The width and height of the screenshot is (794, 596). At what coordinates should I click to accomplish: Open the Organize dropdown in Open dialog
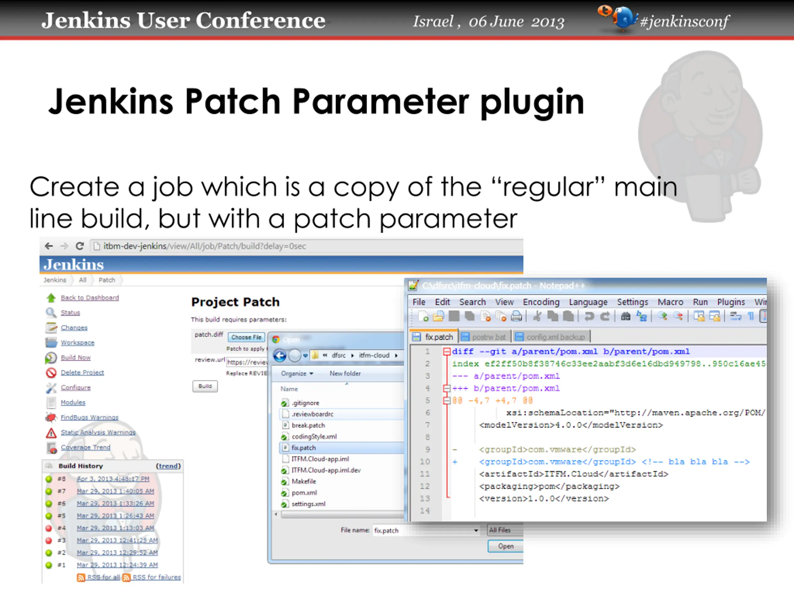coord(297,374)
